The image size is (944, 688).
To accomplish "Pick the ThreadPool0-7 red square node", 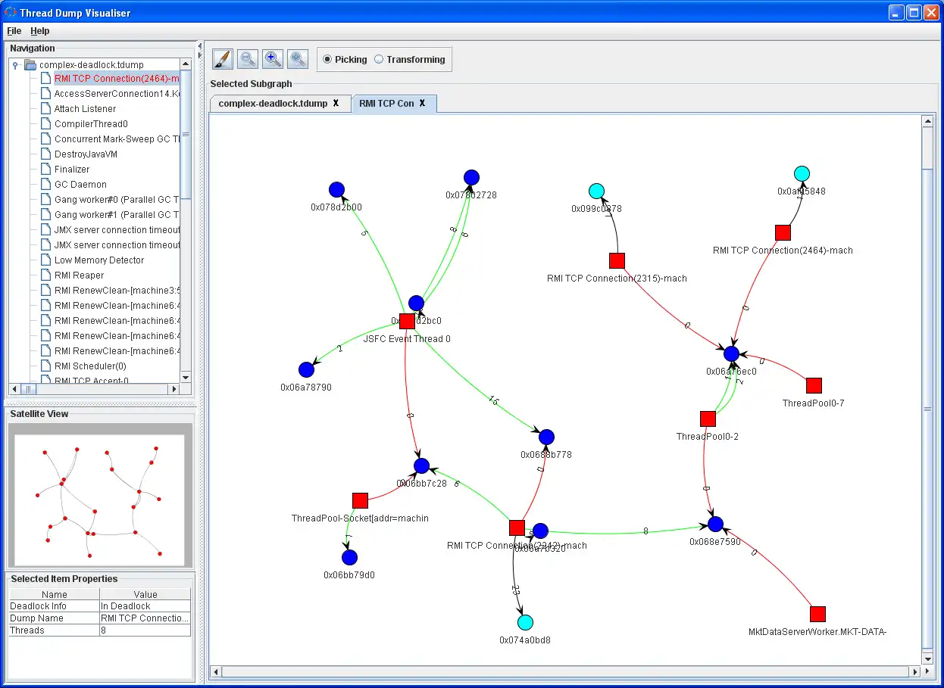I will [x=814, y=385].
